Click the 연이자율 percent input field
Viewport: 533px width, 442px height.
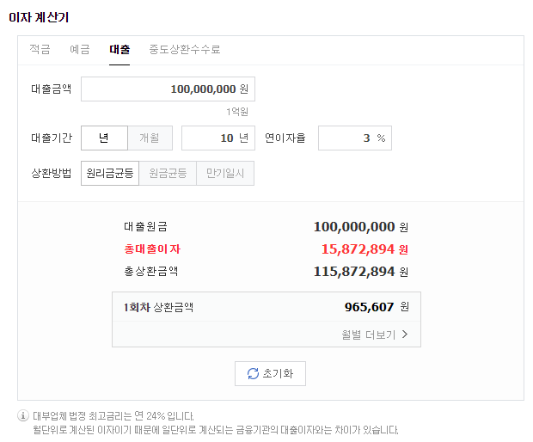355,138
